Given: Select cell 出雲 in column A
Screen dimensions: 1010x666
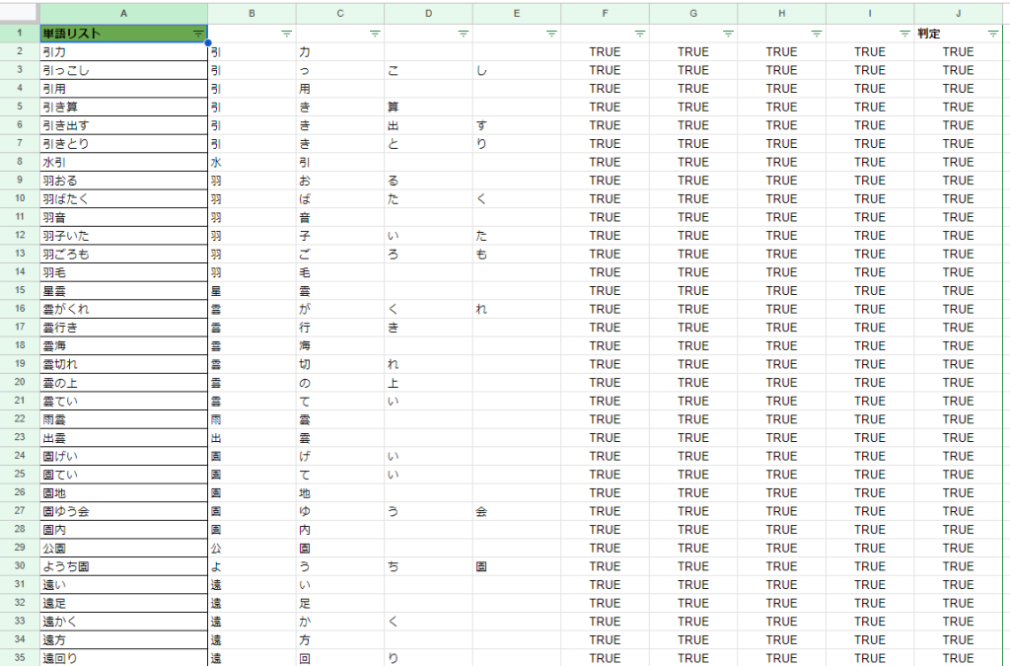Looking at the screenshot, I should 123,438.
